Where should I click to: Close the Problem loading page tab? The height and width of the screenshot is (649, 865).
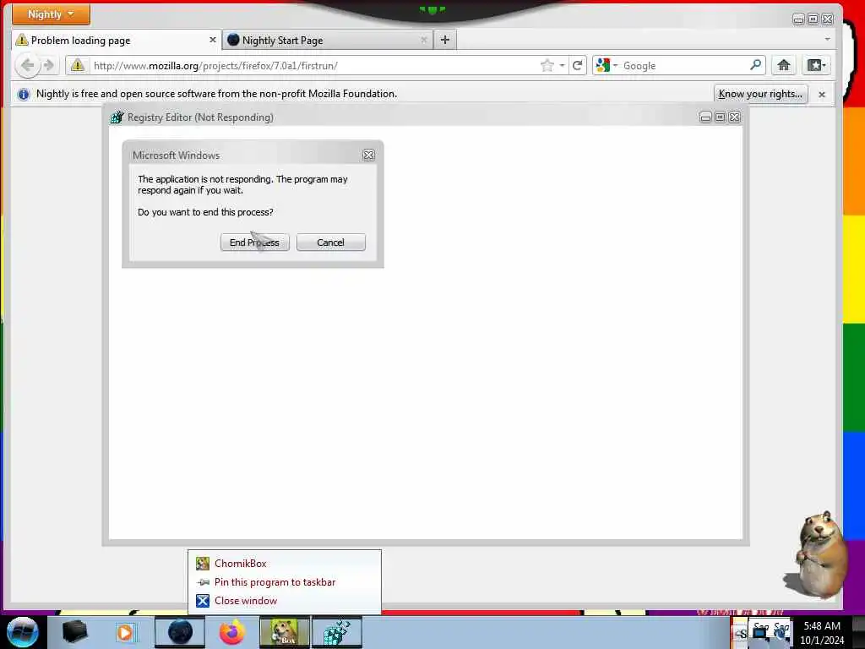[212, 40]
